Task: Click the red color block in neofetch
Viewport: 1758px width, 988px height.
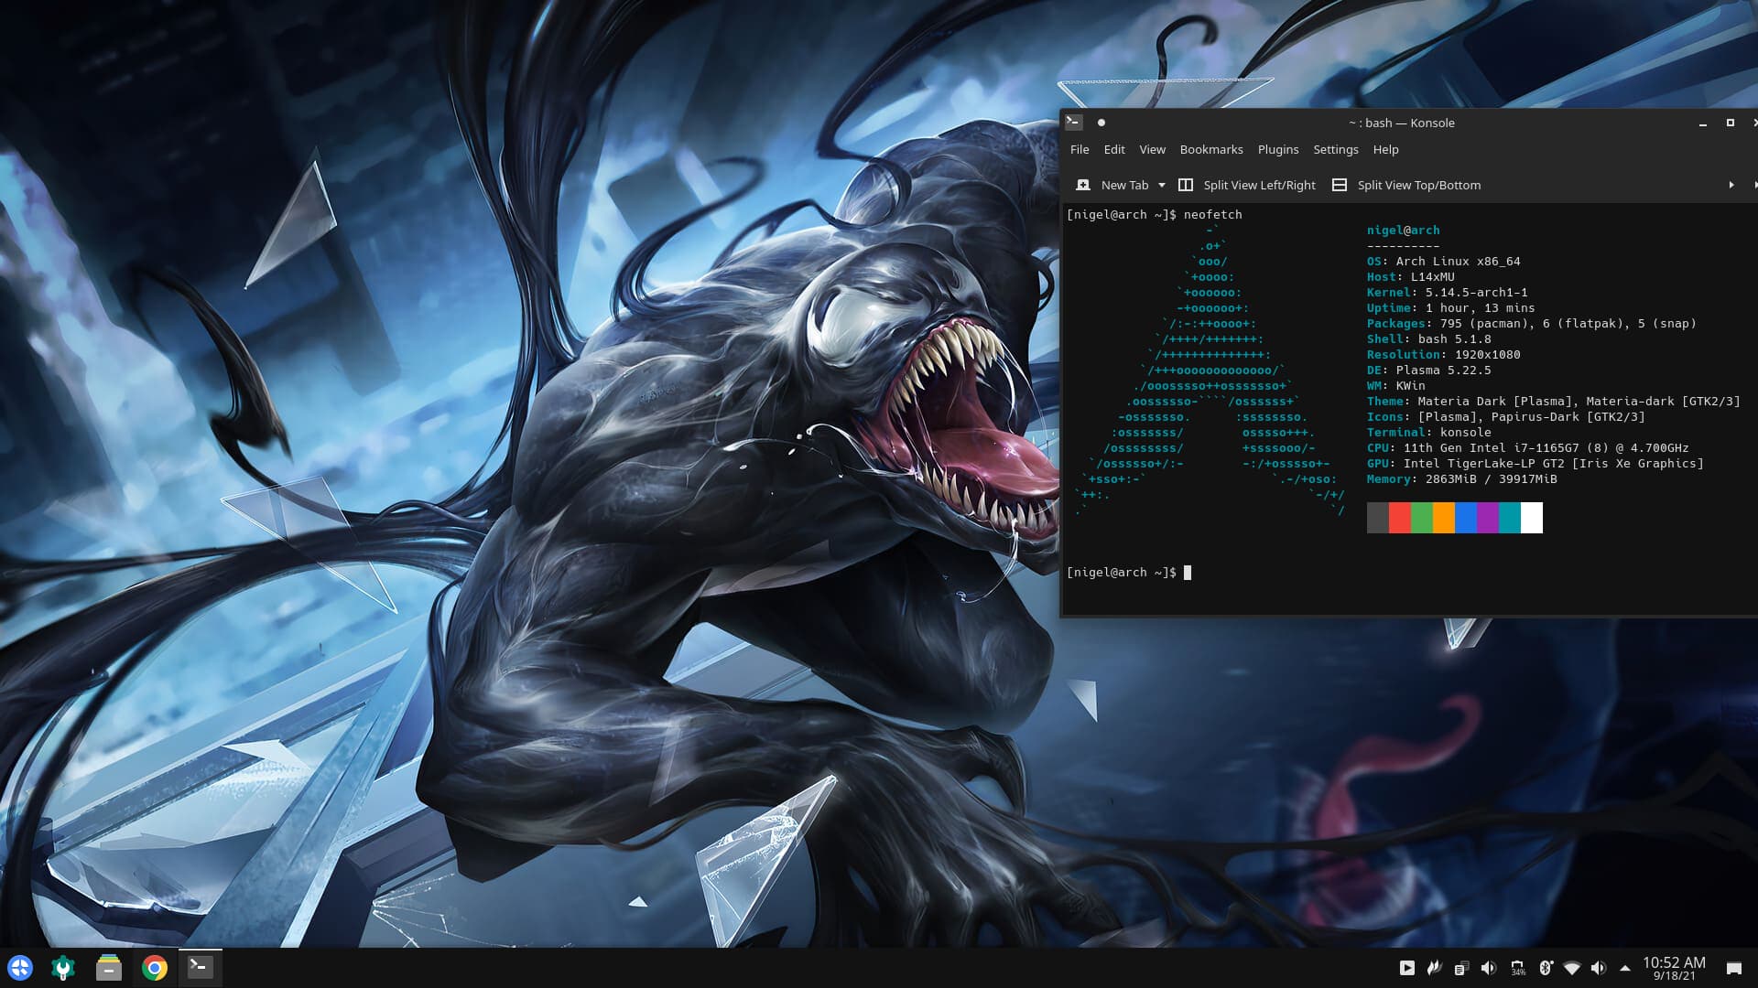Action: pos(1400,518)
